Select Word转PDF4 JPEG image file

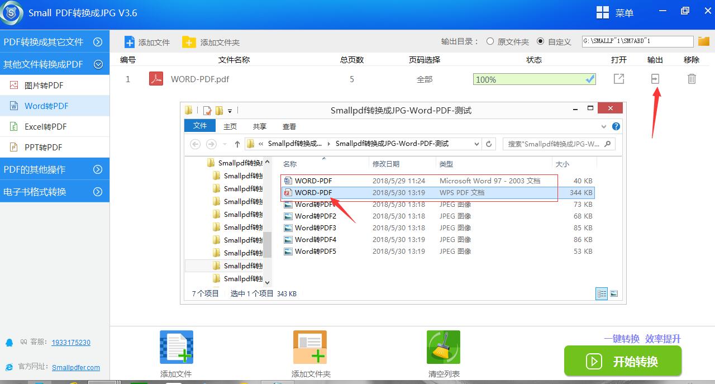pyautogui.click(x=437, y=240)
